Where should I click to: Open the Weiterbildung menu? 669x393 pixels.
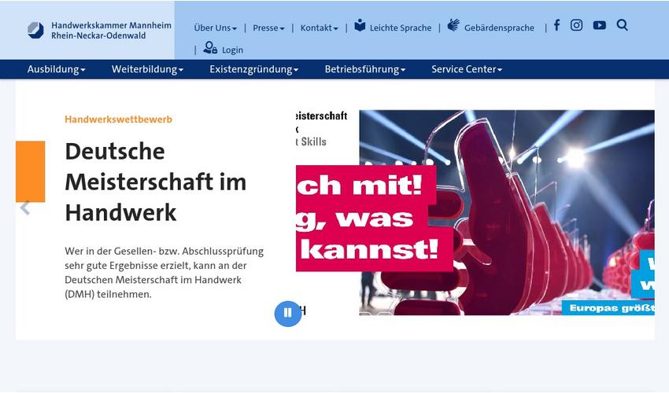tap(147, 69)
